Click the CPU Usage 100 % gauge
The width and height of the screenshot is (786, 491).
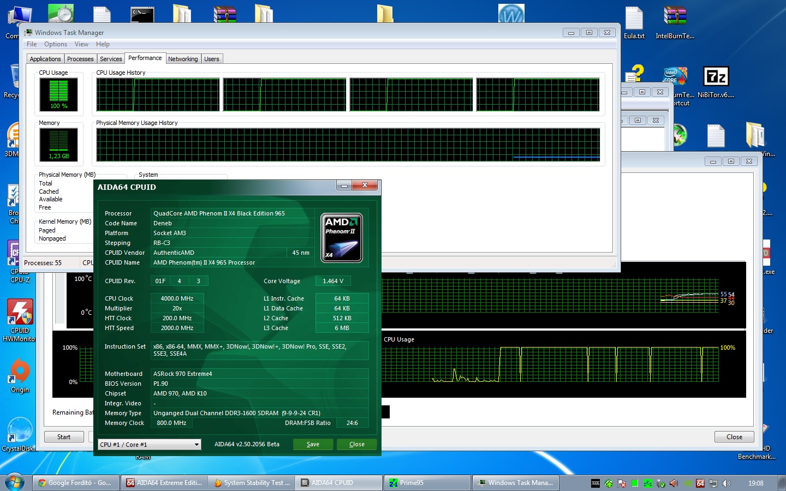click(58, 94)
